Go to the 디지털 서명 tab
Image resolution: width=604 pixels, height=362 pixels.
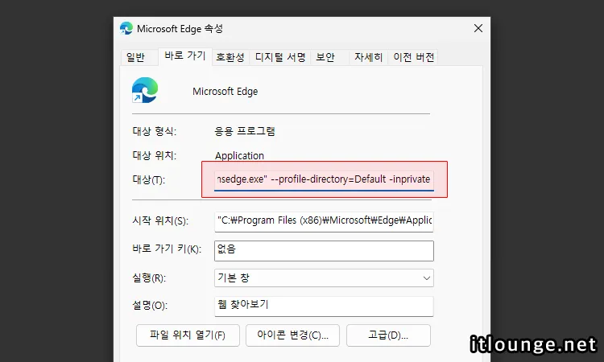(280, 57)
